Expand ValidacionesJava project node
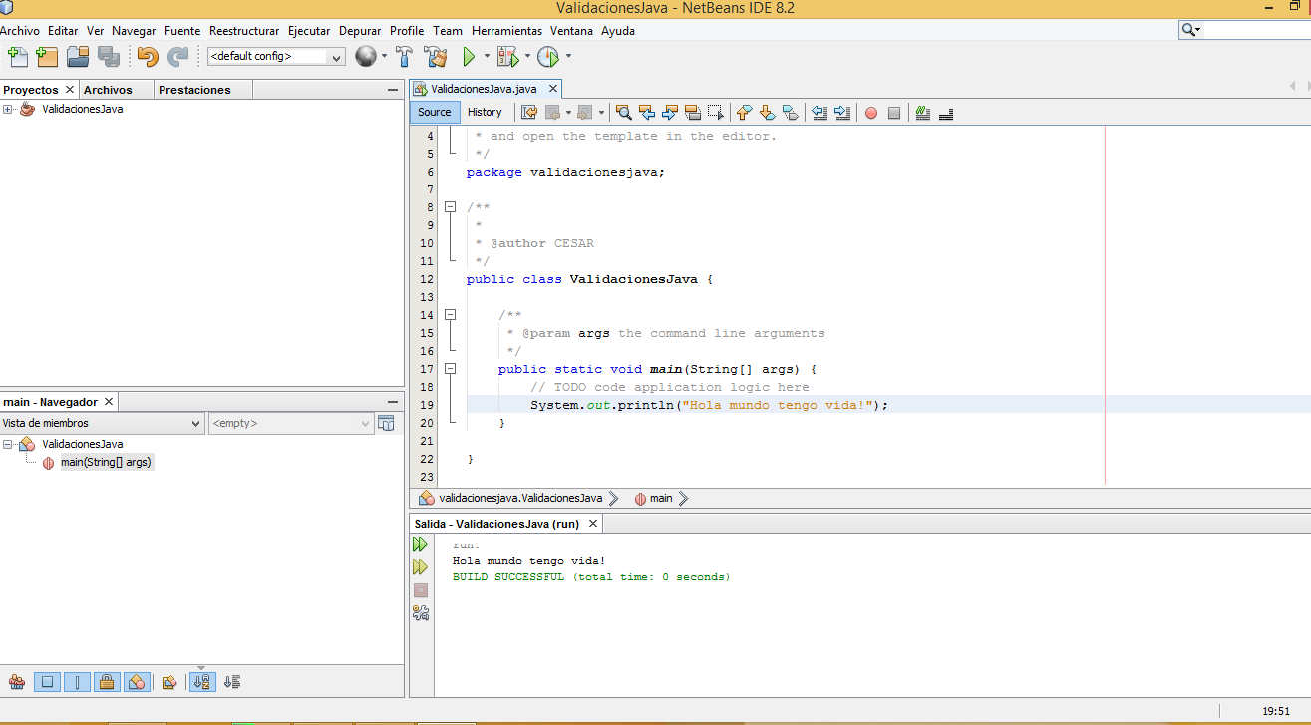The width and height of the screenshot is (1311, 725). 7,109
